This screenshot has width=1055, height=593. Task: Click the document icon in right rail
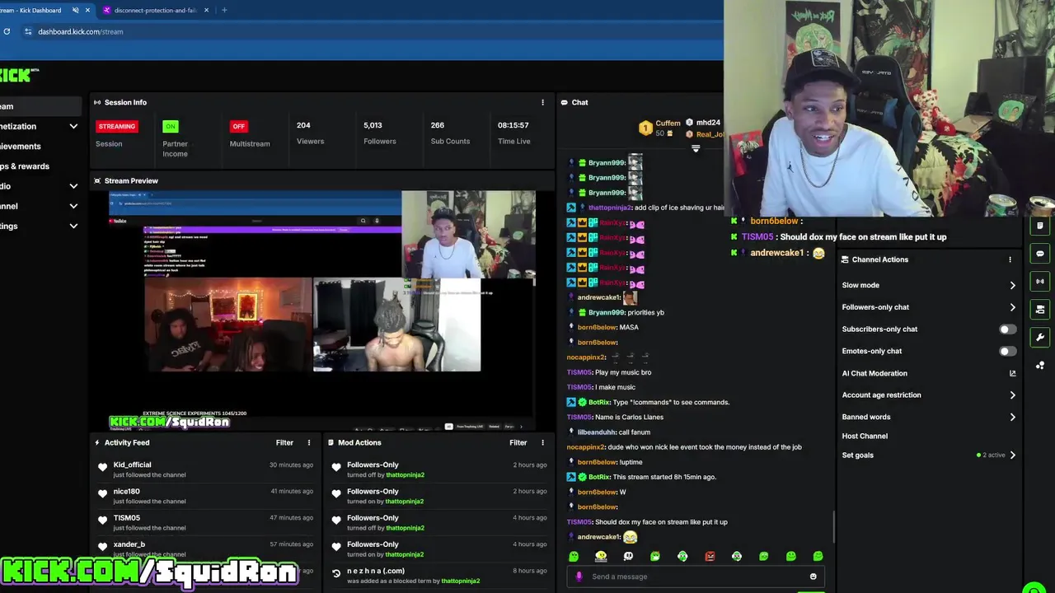click(1040, 226)
